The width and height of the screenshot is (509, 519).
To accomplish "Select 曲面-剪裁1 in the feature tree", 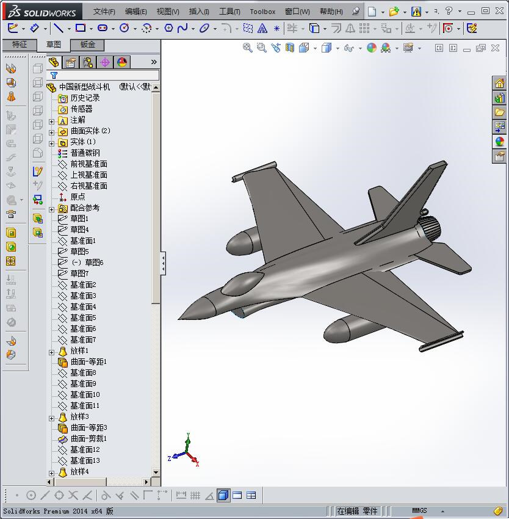I will point(88,438).
